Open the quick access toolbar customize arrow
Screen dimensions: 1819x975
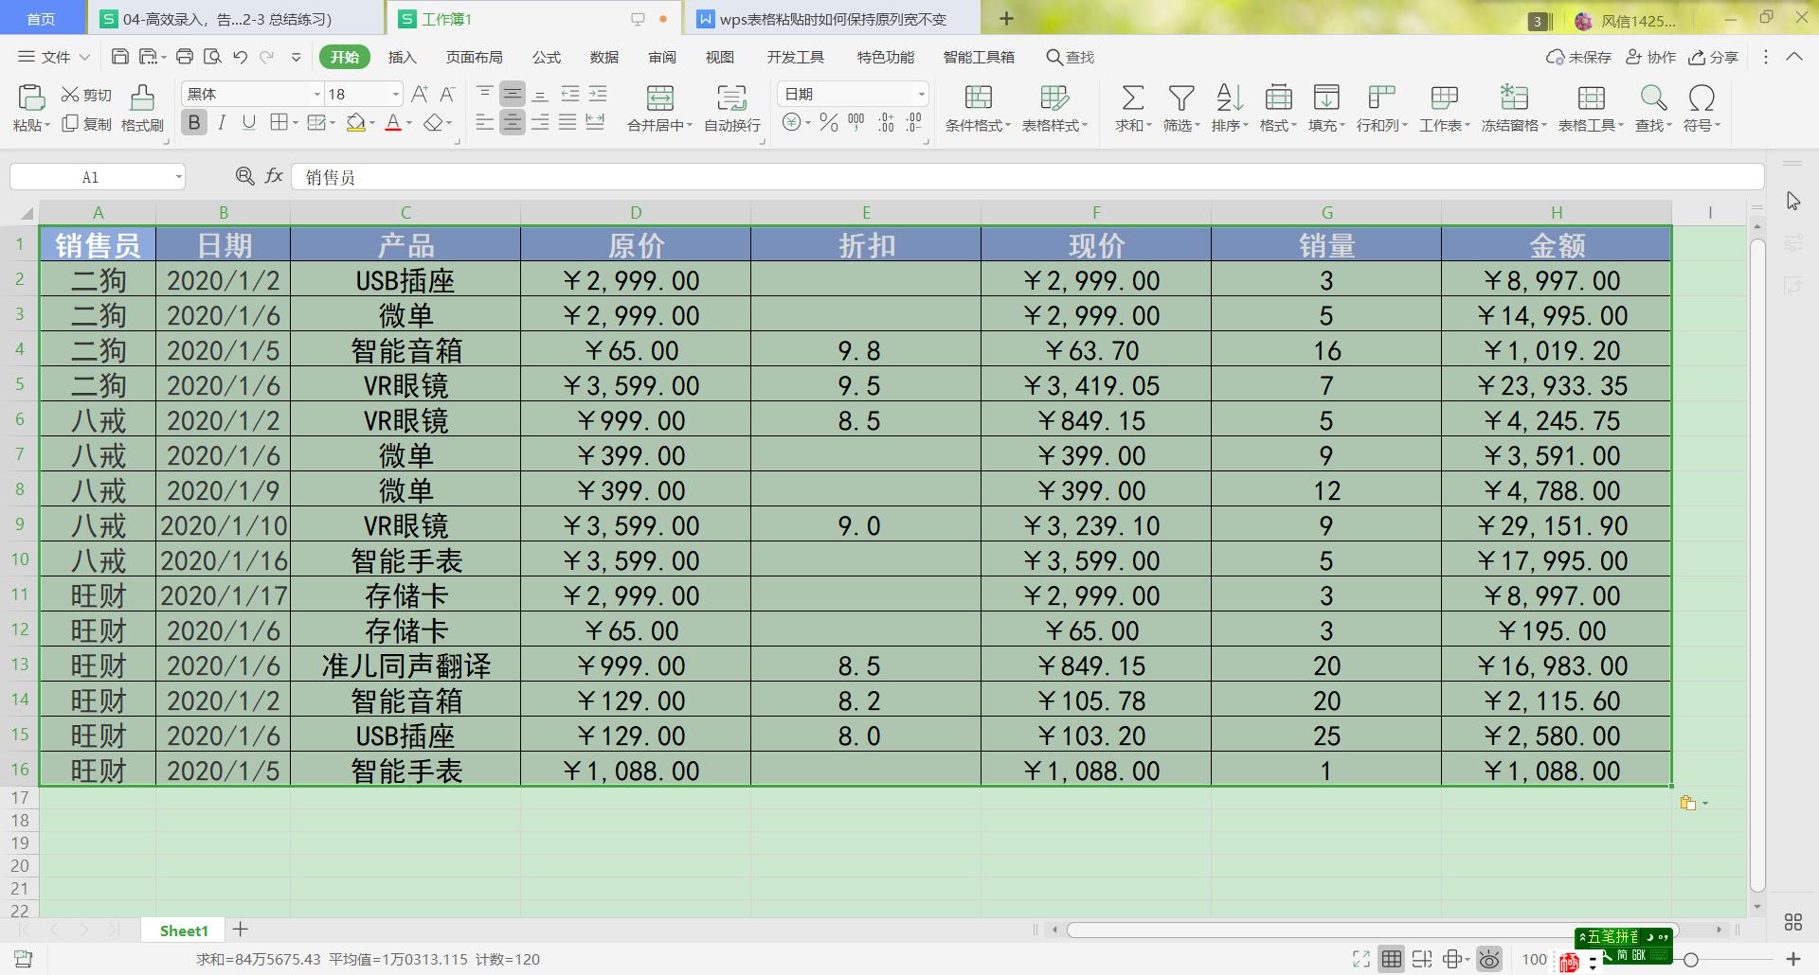296,57
